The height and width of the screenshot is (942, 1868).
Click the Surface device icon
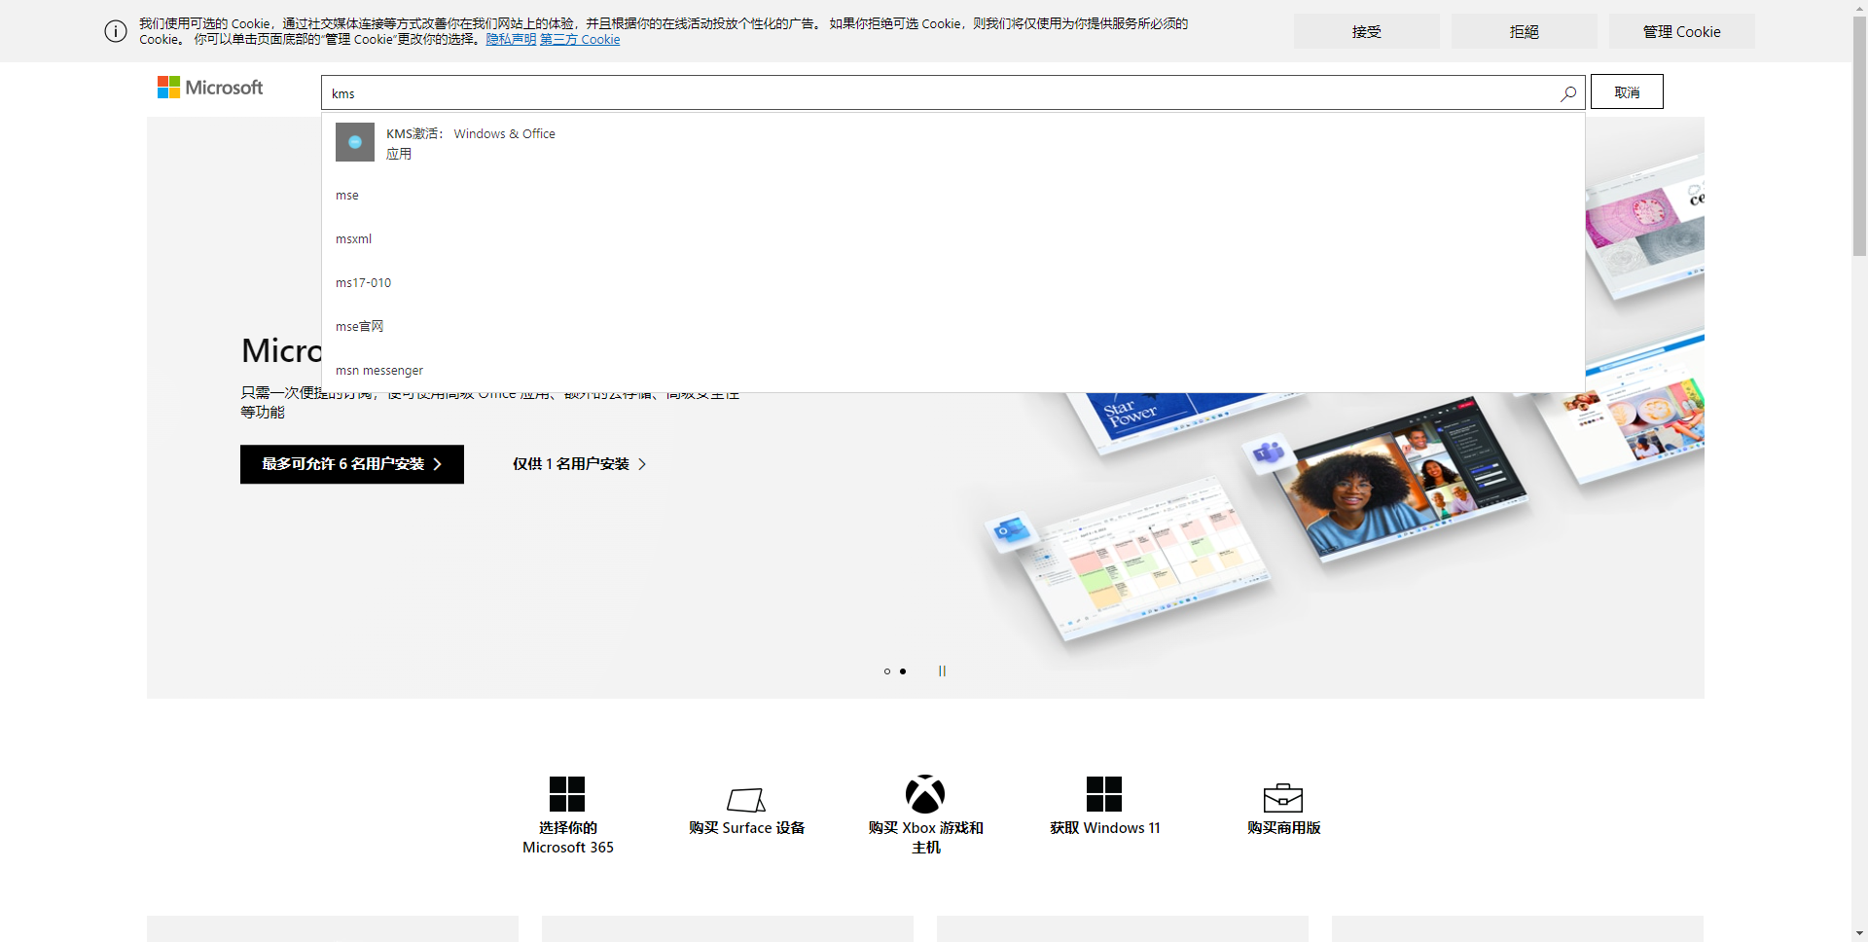[x=746, y=799]
